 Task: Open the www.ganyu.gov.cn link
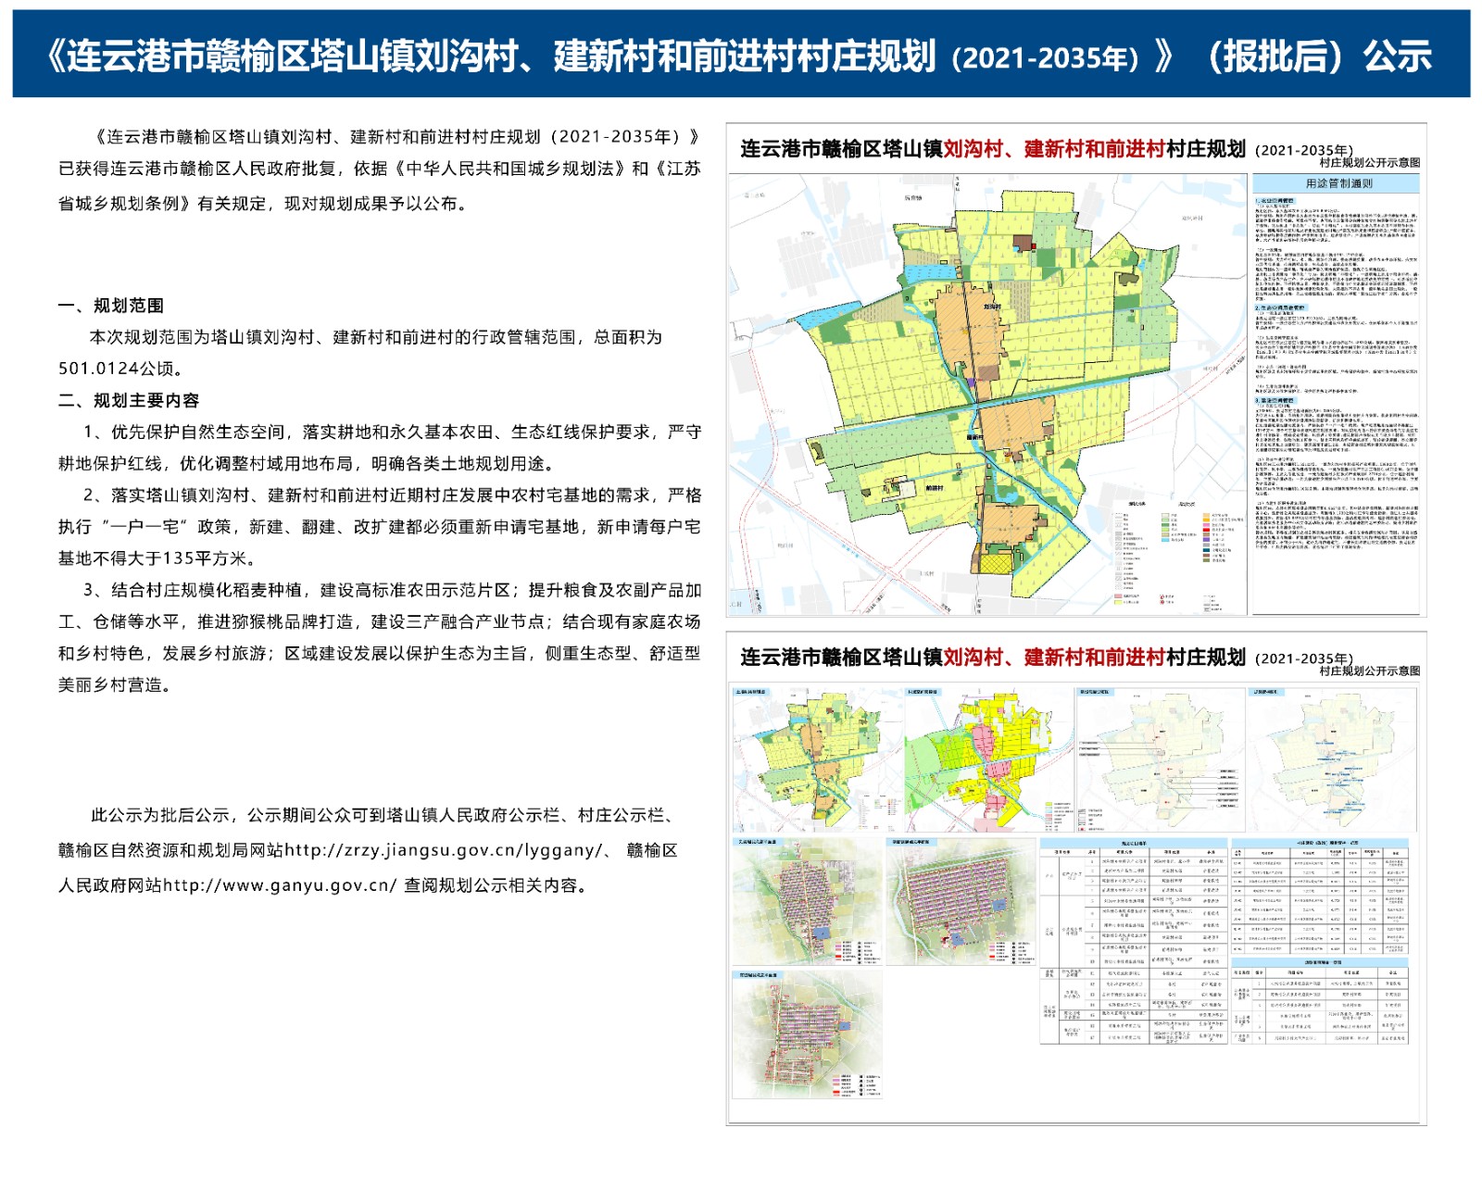pyautogui.click(x=280, y=885)
